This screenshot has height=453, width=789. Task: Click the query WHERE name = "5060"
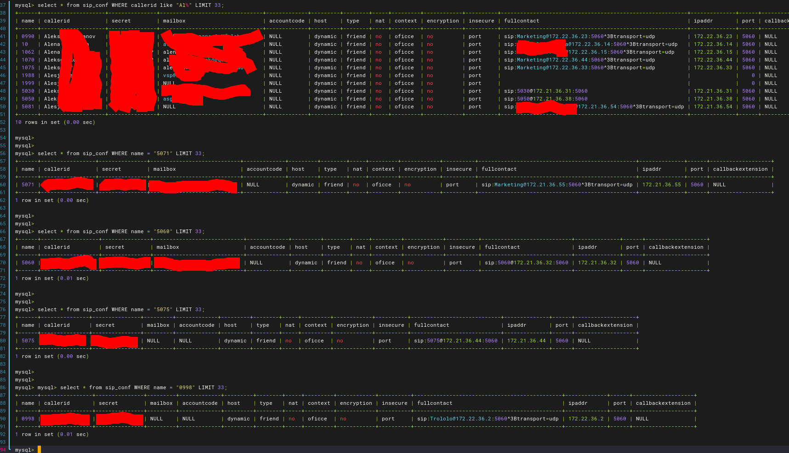121,231
